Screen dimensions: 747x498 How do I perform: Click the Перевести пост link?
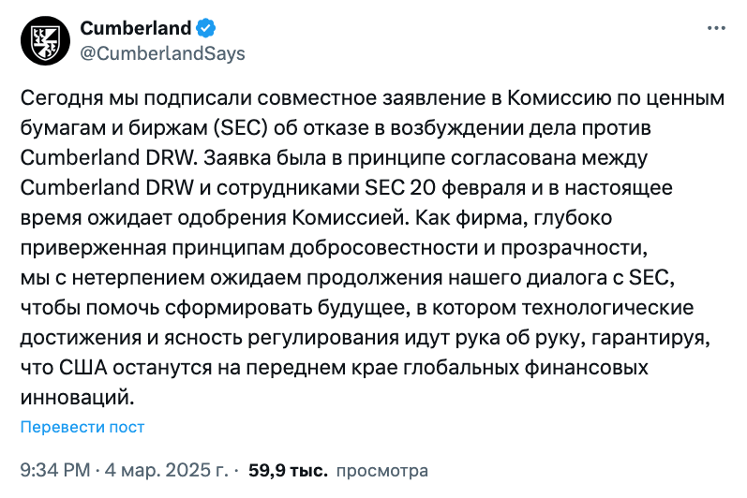click(82, 427)
